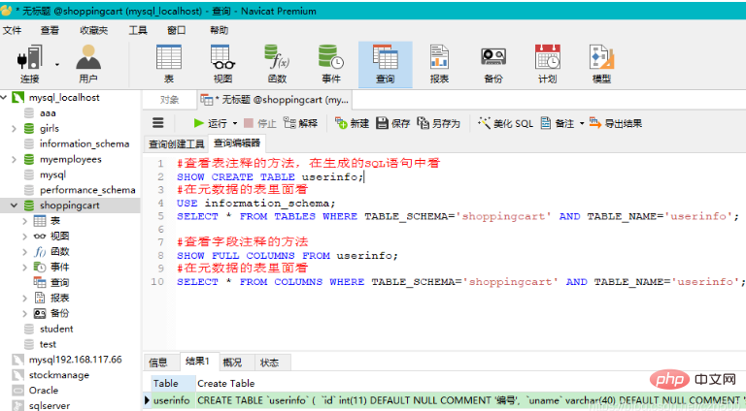Click Save As (另存为)
Screen dimensions: 746x411
coord(439,123)
